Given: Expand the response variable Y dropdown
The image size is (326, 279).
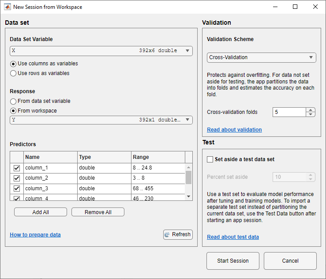Looking at the screenshot, I should 101,120.
